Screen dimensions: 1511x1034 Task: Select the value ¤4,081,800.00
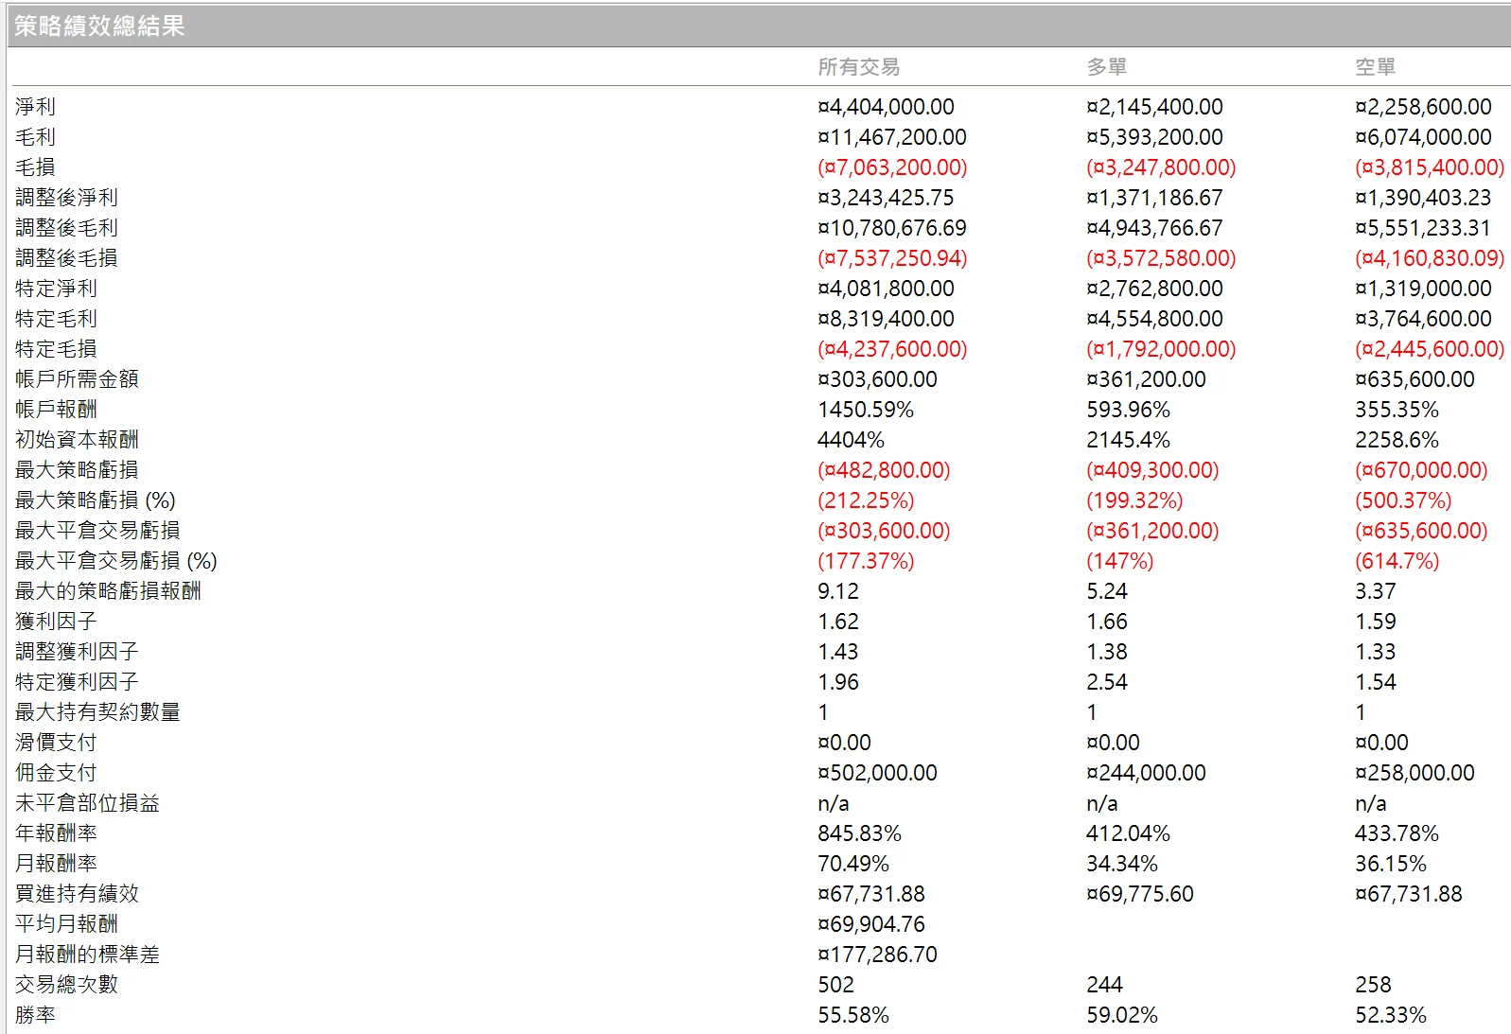(886, 289)
